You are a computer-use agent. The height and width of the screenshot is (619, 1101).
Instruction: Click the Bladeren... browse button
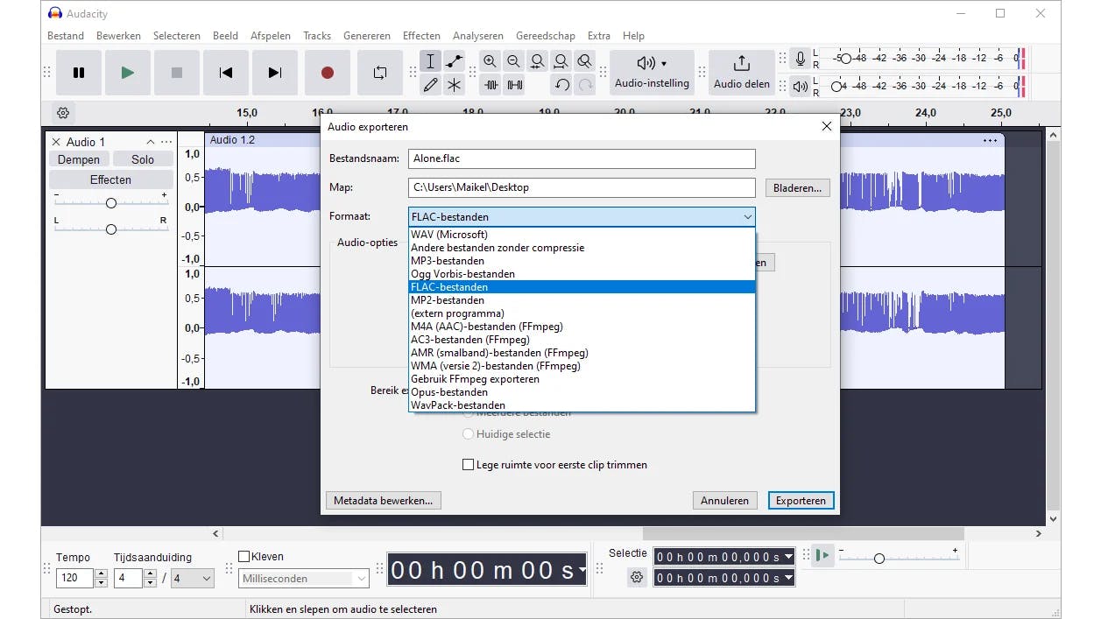[797, 188]
